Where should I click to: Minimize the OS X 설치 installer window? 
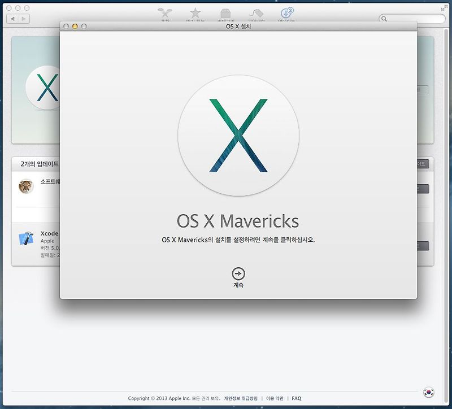tap(75, 26)
